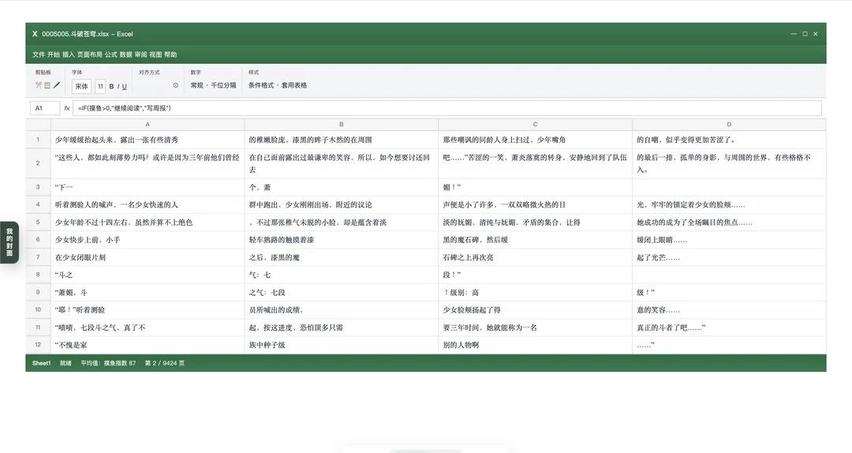Image resolution: width=852 pixels, height=453 pixels.
Task: Toggle bold formatting B
Action: pos(111,87)
